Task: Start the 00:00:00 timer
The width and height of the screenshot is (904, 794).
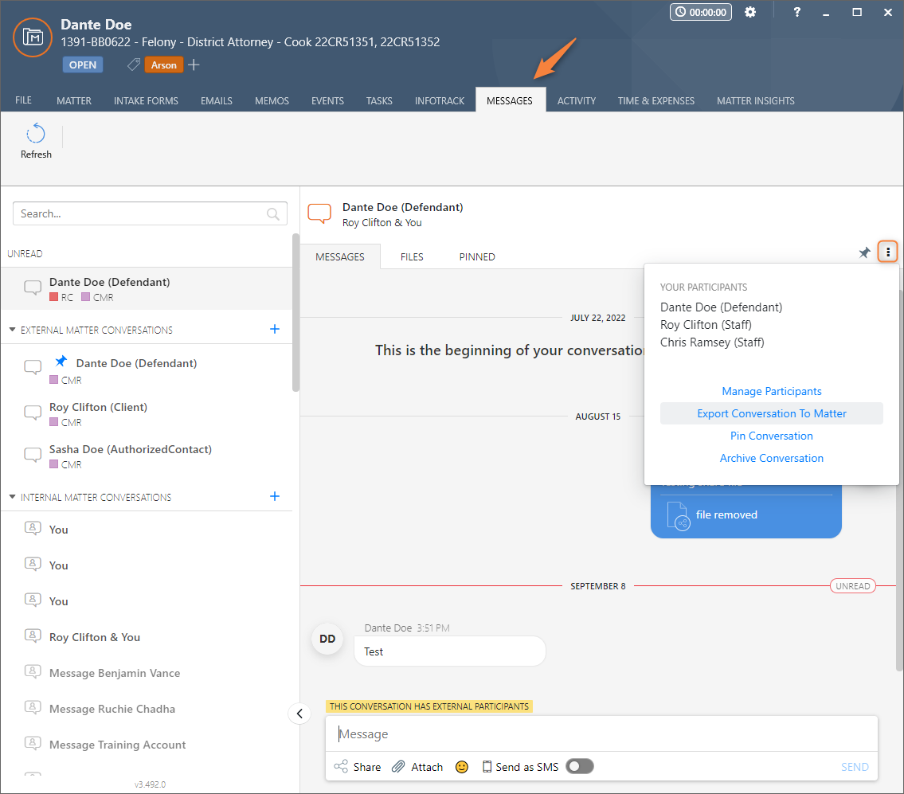Action: (x=701, y=12)
